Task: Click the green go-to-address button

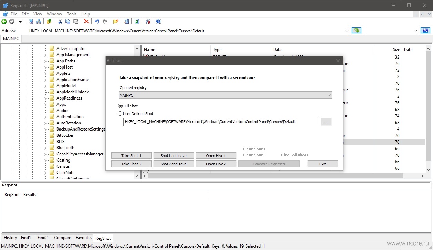Action: [357, 31]
